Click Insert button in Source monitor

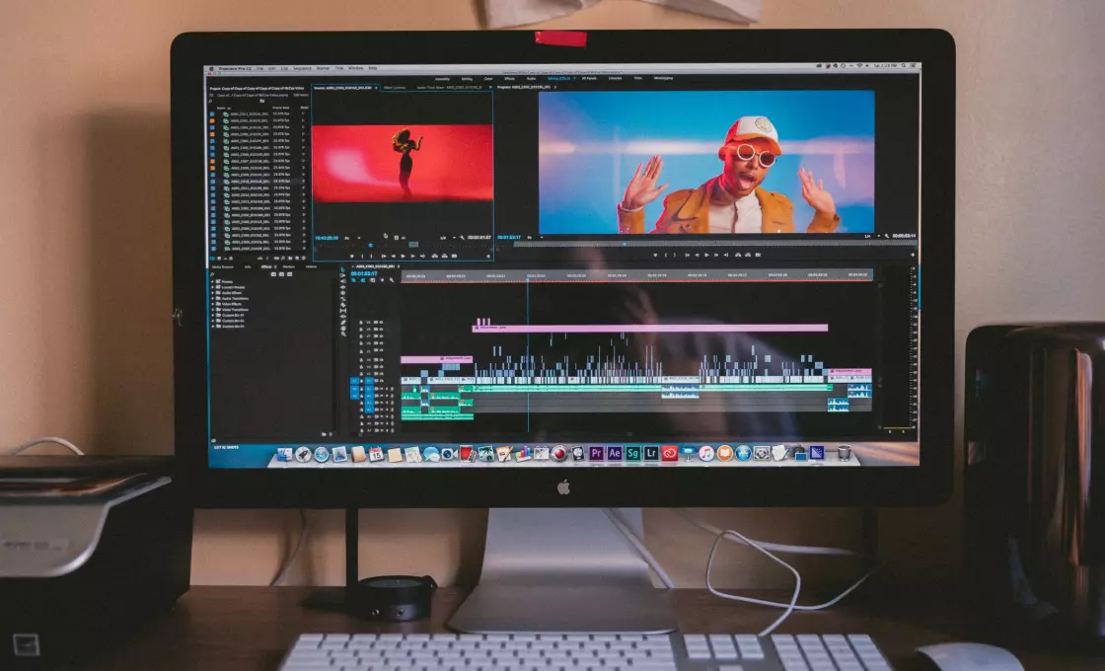pos(435,256)
